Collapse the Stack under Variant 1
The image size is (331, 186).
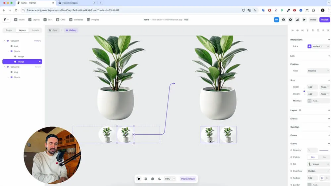click(8, 51)
